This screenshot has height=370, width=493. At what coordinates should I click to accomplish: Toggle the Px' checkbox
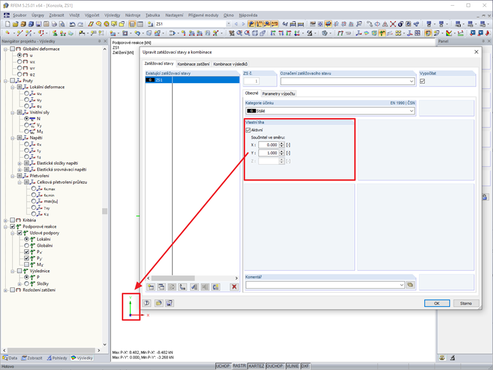click(27, 252)
